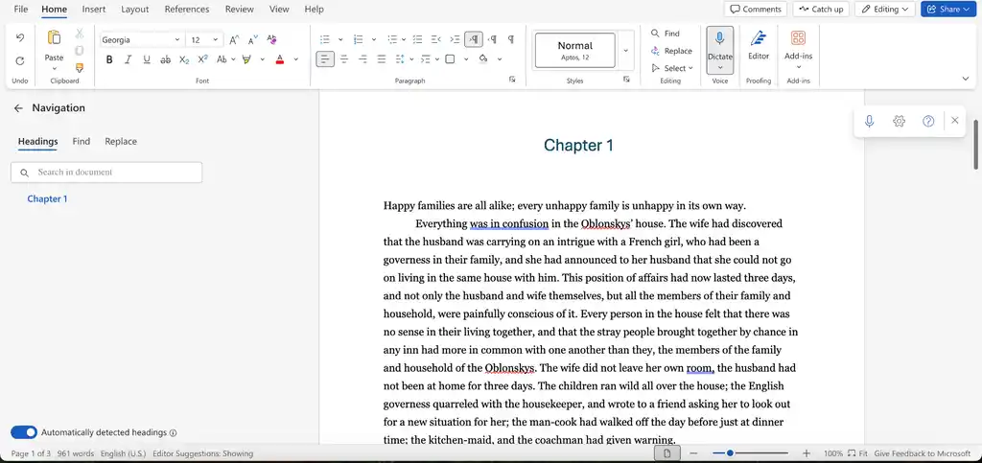Increase font size with grow font icon

234,40
